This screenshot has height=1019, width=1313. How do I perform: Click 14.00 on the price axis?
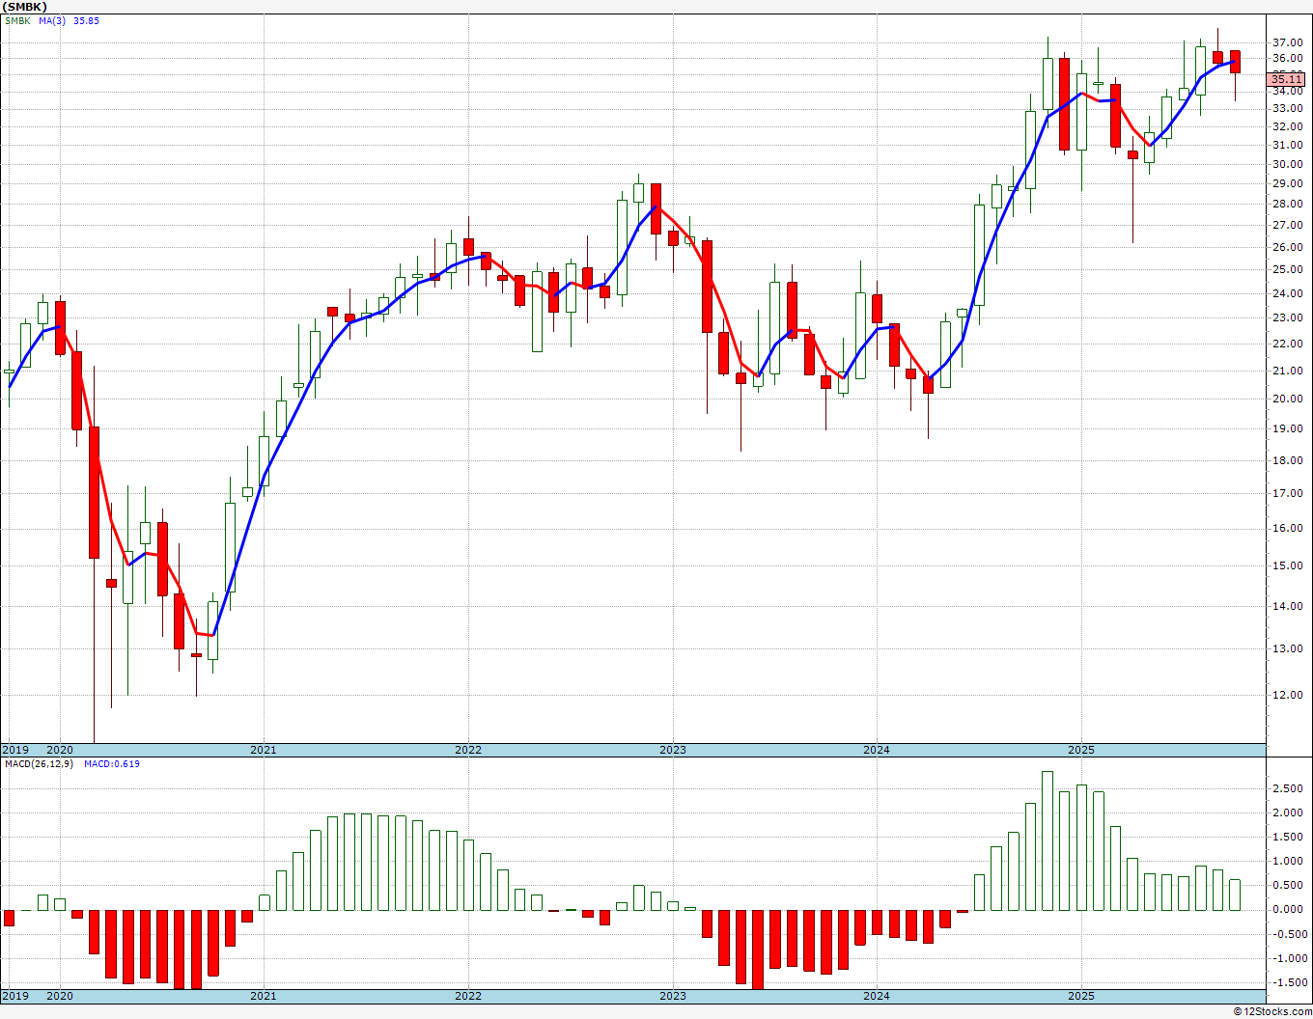[1288, 606]
